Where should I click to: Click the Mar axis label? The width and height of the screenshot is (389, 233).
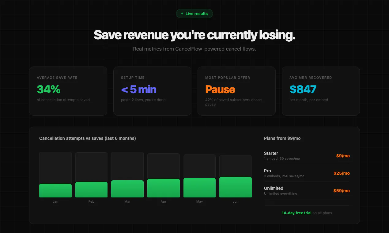pyautogui.click(x=127, y=201)
